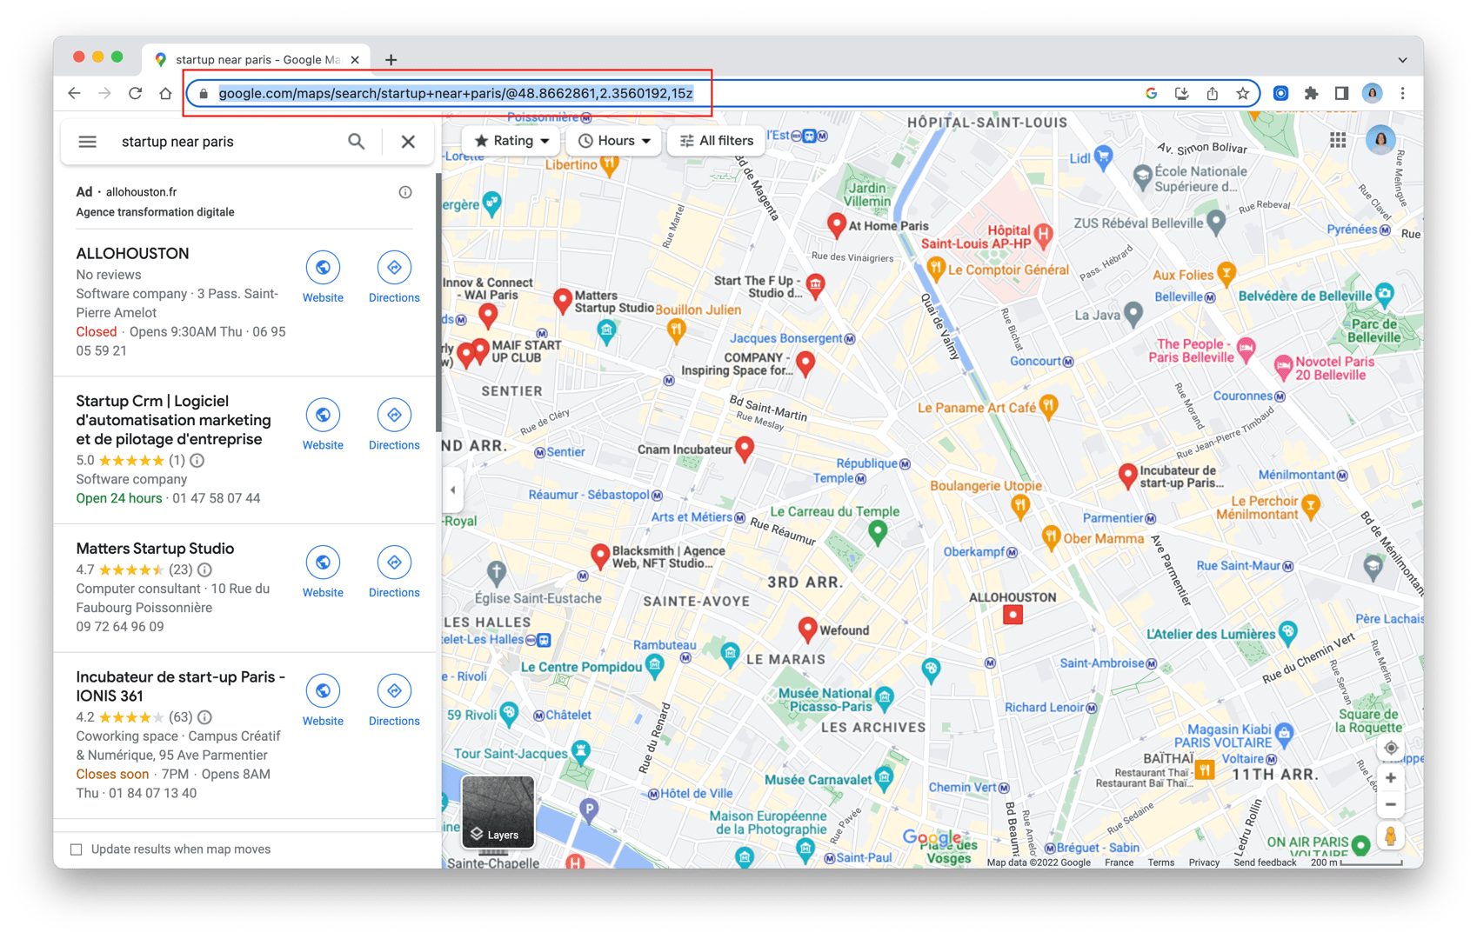Viewport: 1477px width, 939px height.
Task: Open the Layers map type thumbnail
Action: point(498,812)
